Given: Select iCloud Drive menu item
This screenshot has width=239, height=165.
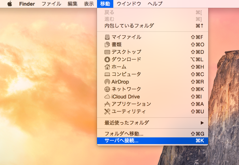Looking at the screenshot, I should [x=153, y=97].
